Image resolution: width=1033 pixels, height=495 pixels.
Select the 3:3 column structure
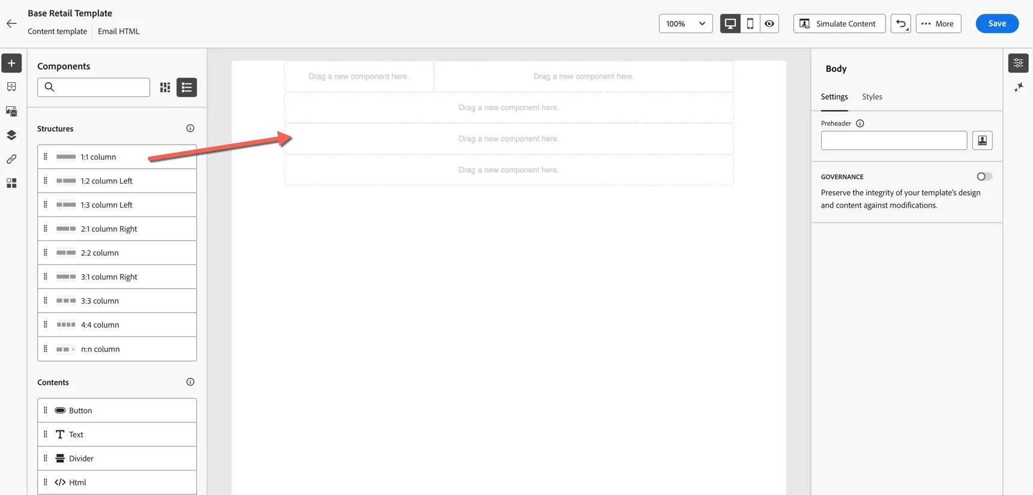[x=117, y=301]
